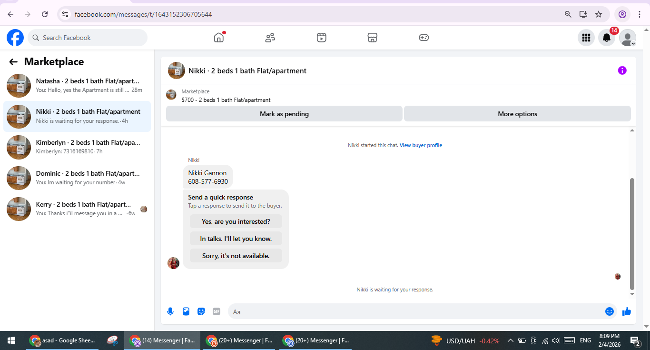Send a thumbs-up like

pos(627,311)
